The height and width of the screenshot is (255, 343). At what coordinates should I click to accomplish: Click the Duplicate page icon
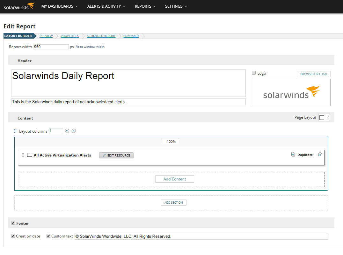(293, 154)
